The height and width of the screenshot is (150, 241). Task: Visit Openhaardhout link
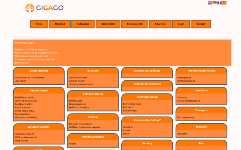click(22, 114)
